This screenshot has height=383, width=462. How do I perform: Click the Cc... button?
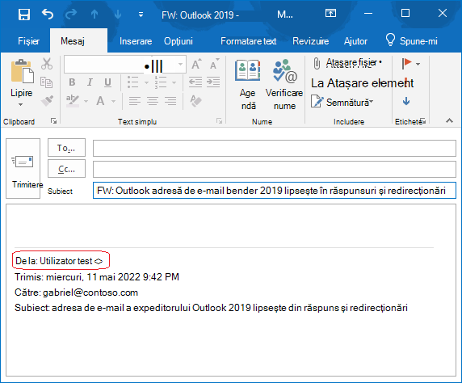point(66,169)
